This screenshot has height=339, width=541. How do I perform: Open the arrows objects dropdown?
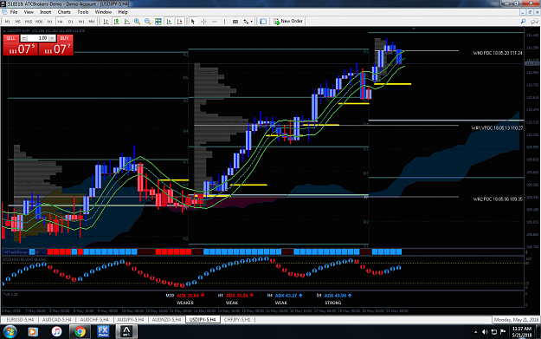[248, 22]
